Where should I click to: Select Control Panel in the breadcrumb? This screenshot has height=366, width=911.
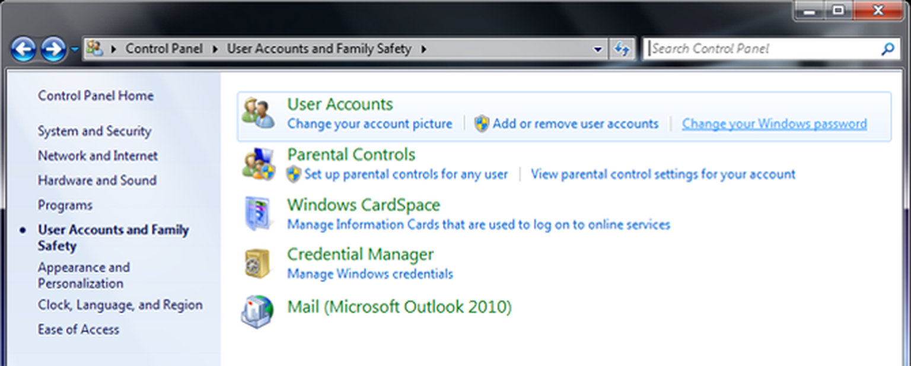[164, 49]
